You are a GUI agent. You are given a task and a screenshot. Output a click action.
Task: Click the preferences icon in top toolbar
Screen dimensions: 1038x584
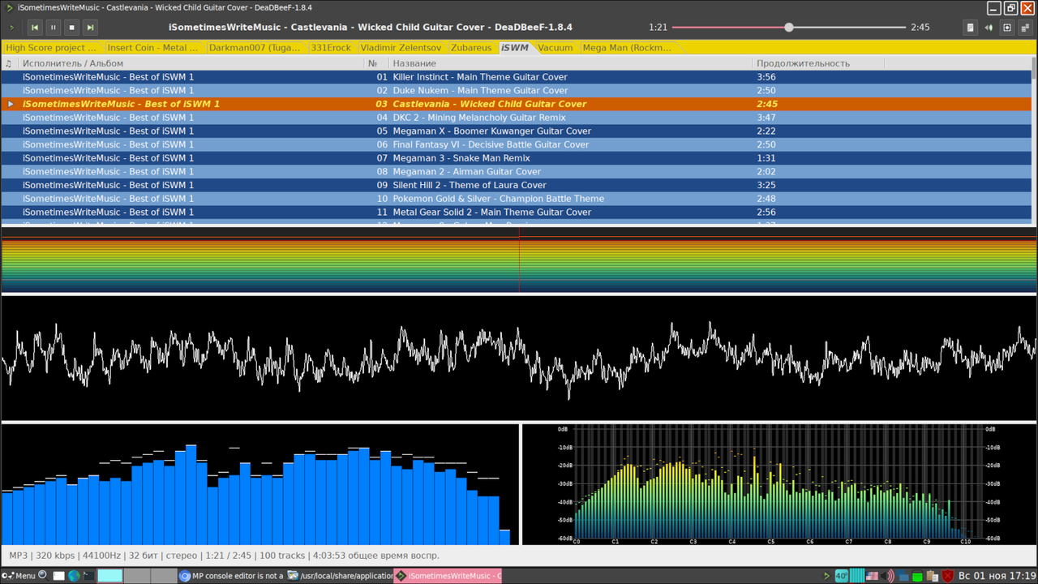(x=1007, y=27)
